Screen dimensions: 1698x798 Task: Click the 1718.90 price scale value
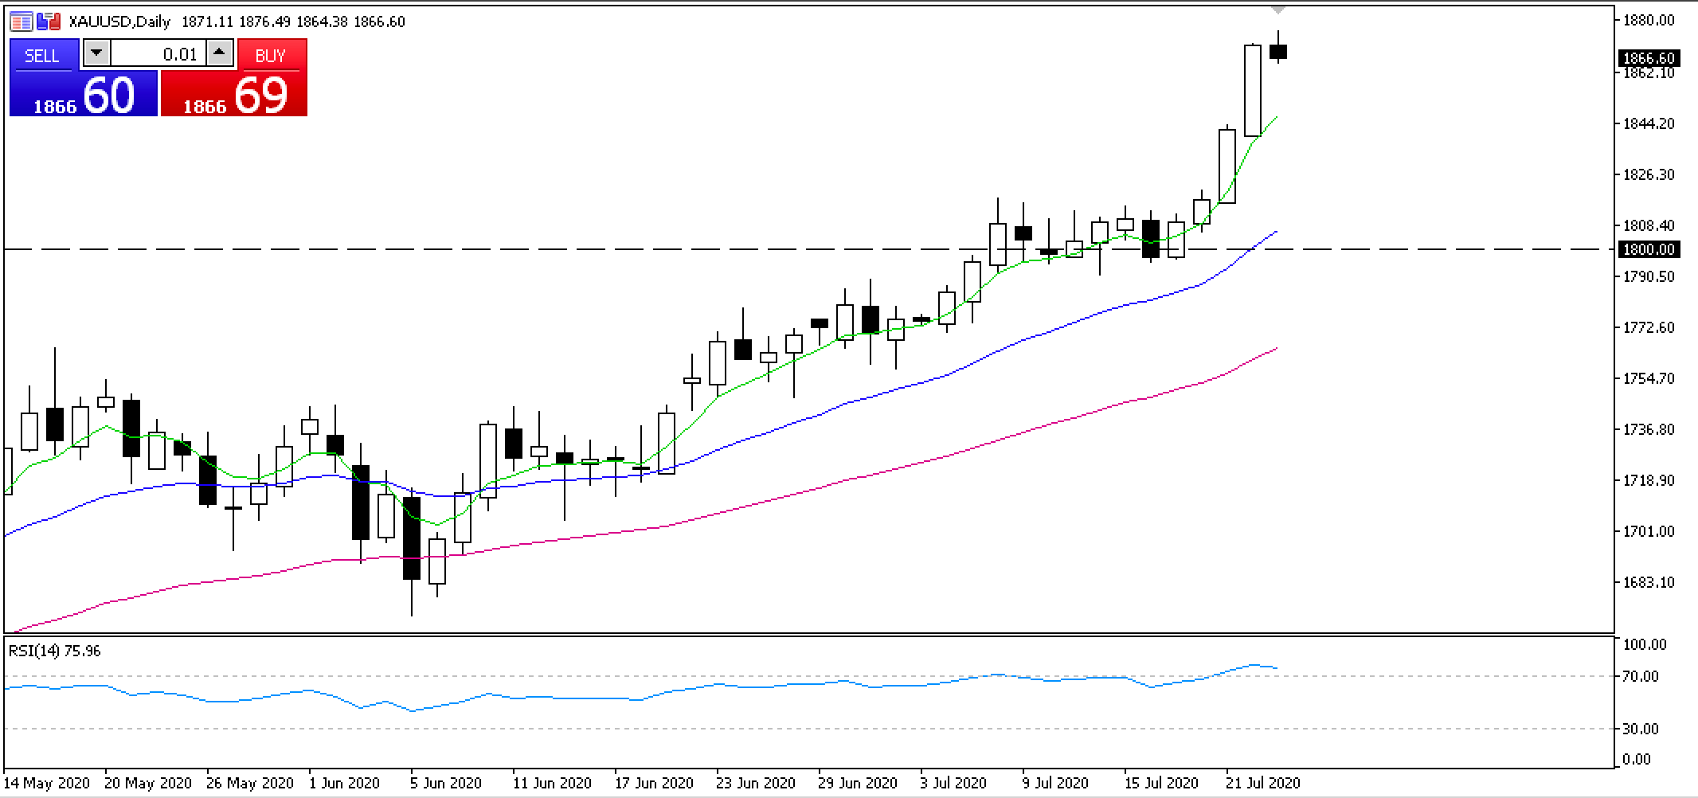(x=1649, y=480)
